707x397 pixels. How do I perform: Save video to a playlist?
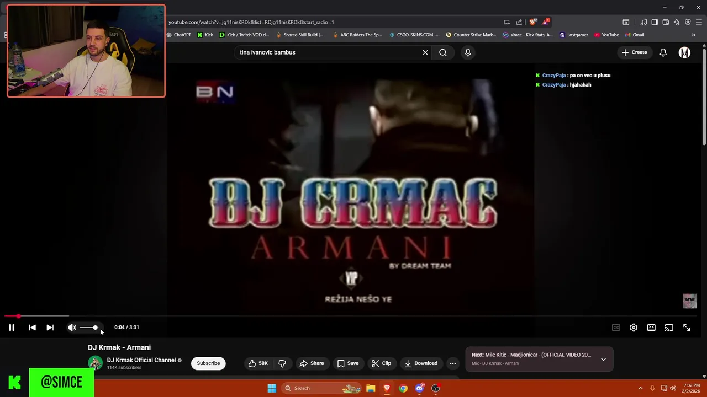coord(347,363)
